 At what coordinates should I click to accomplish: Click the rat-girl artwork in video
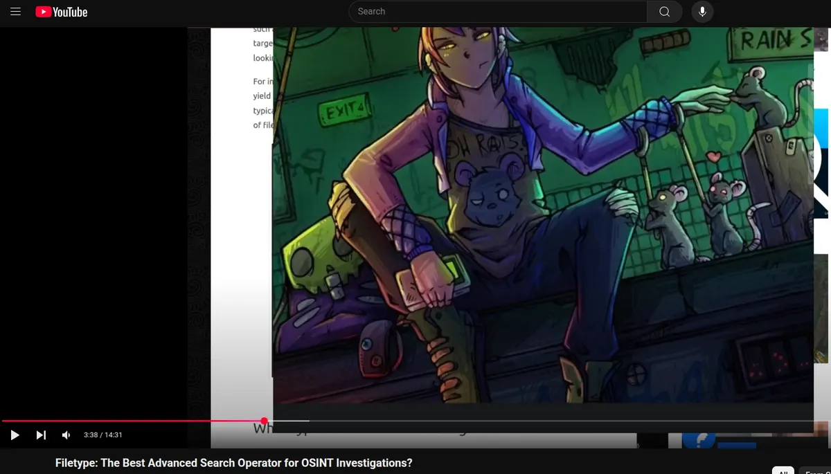[x=543, y=215]
